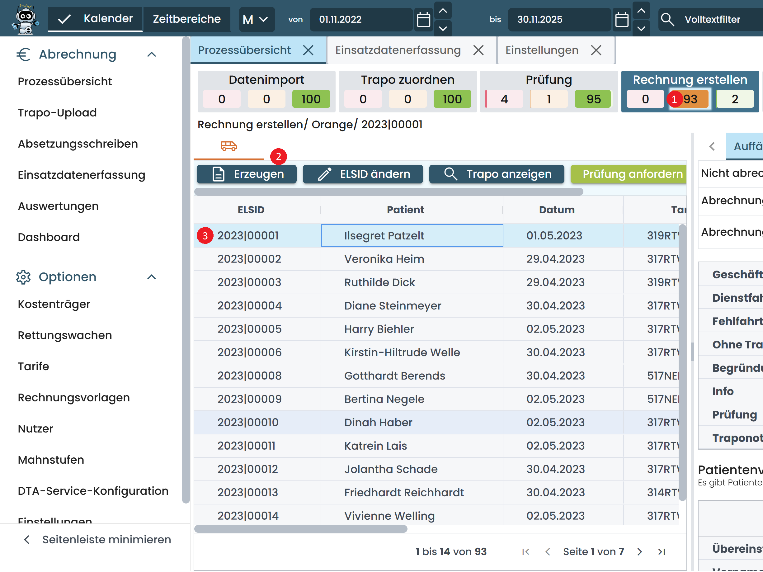Select the orange ambulance vehicle tab icon
The image size is (763, 572).
[x=228, y=146]
